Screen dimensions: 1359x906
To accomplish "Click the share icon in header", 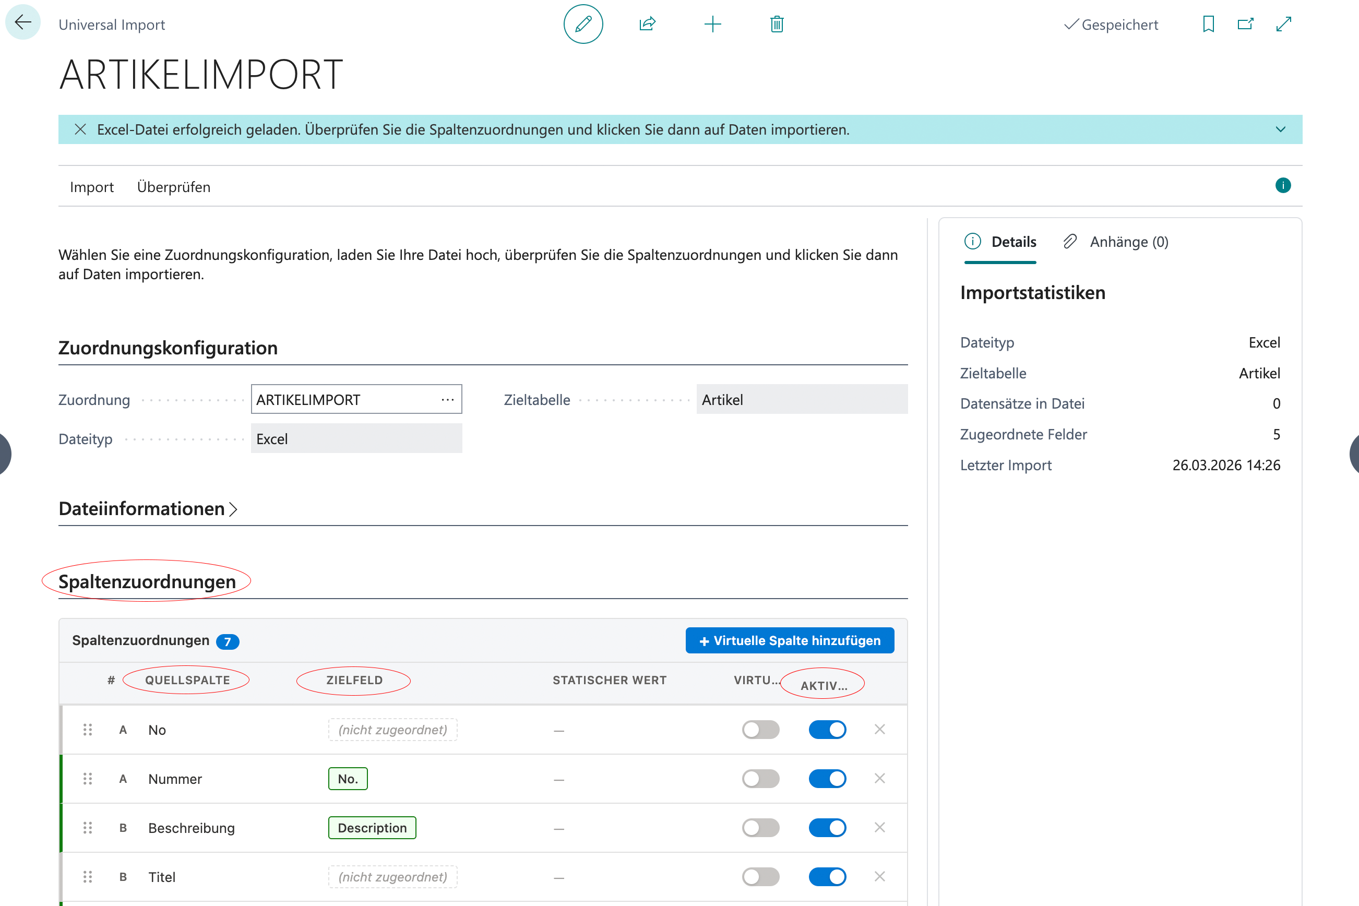I will pyautogui.click(x=647, y=24).
